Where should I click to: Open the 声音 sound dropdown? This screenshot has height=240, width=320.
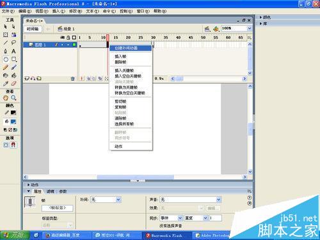[218, 200]
